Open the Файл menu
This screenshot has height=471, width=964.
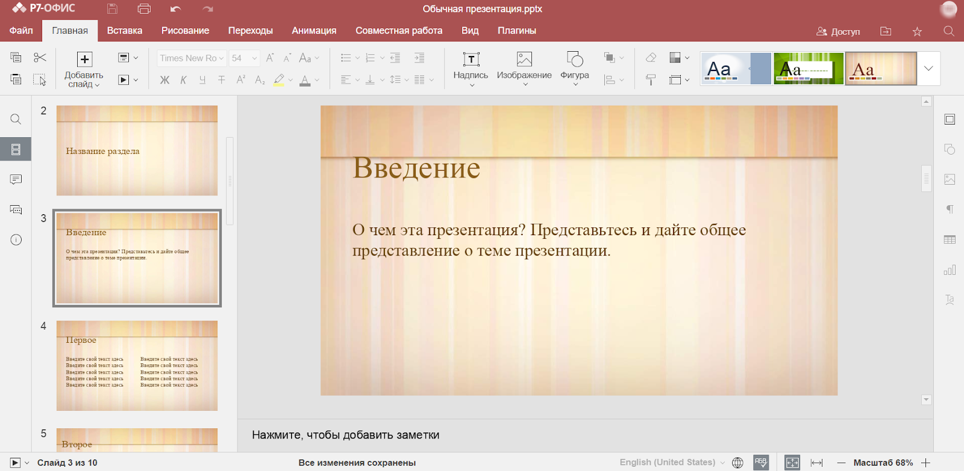(21, 31)
